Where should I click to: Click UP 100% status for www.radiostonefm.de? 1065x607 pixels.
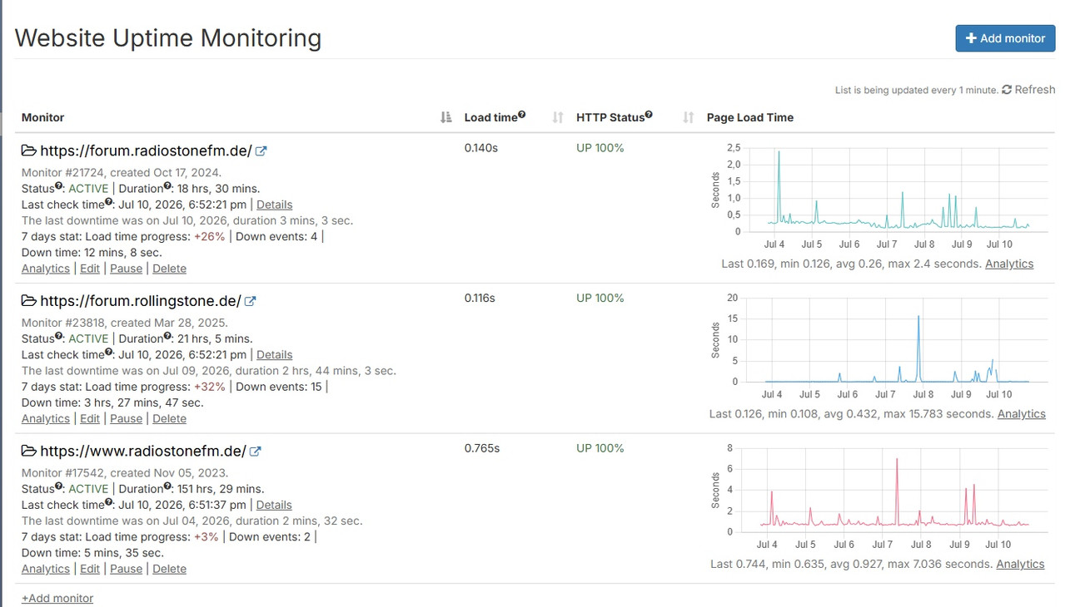pos(600,448)
